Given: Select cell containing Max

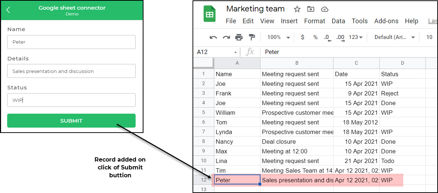Looking at the screenshot, I should click(x=237, y=151).
